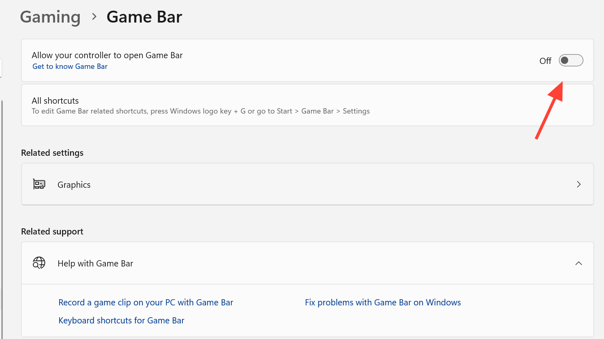Click the Help with Game Bar globe icon
The height and width of the screenshot is (339, 604).
39,263
